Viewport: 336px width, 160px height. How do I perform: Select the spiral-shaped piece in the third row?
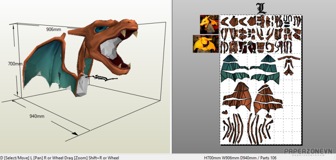[x=270, y=47]
